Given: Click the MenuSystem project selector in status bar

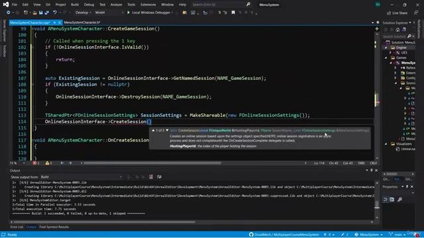Looking at the screenshot, I should coord(369,235).
